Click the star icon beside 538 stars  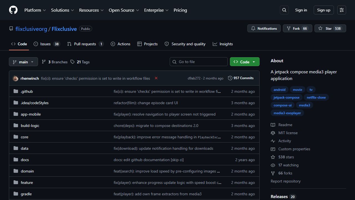[273, 157]
